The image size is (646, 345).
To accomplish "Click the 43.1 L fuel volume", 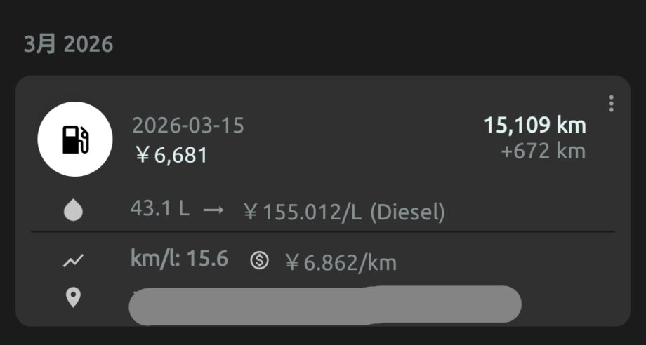I will (x=159, y=210).
